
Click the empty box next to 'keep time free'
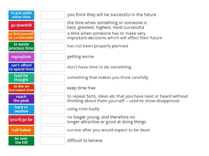point(53,88)
